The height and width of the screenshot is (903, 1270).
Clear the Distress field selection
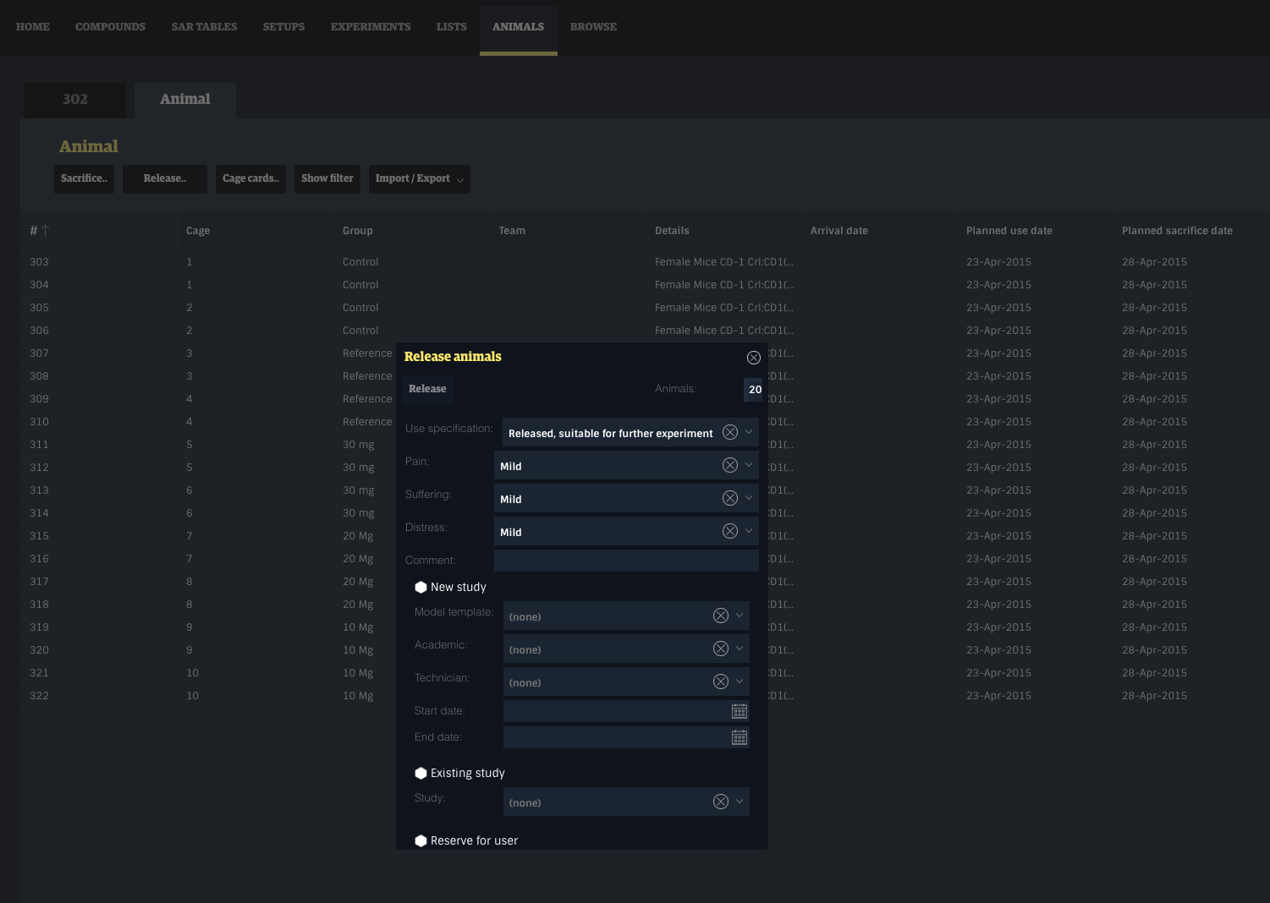[x=729, y=531]
